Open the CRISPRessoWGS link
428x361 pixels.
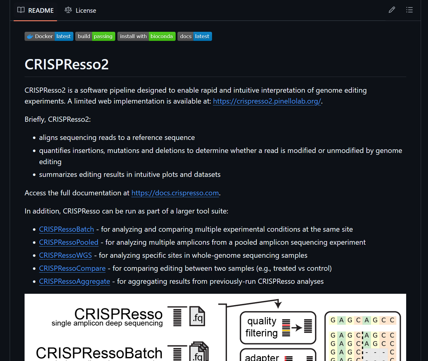click(65, 255)
